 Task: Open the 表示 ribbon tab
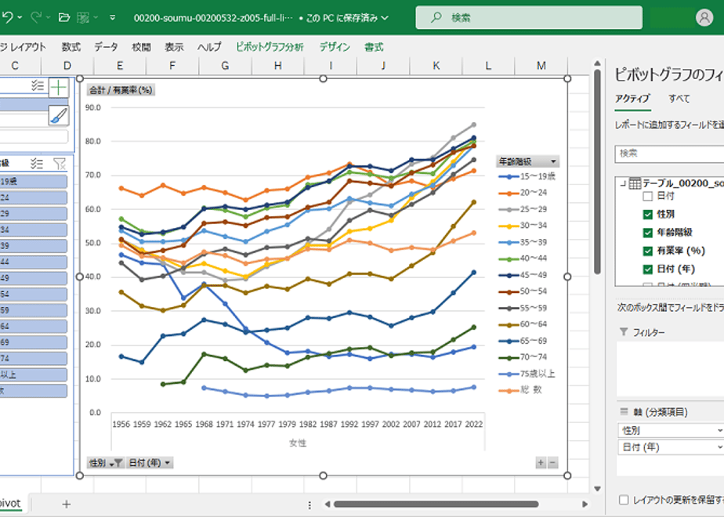coord(174,47)
